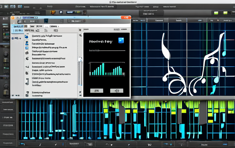Viewport: 235px width, 148px height.
Task: Click the crescent-shaped icon in the dialog list
Action: (27, 59)
